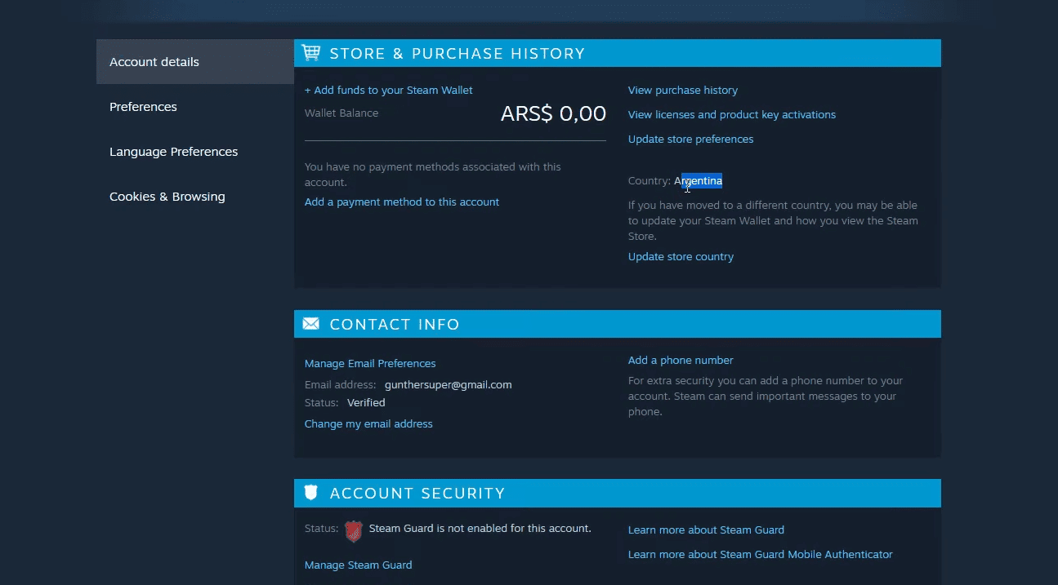Image resolution: width=1058 pixels, height=585 pixels.
Task: View licenses and product key activations
Action: (732, 115)
